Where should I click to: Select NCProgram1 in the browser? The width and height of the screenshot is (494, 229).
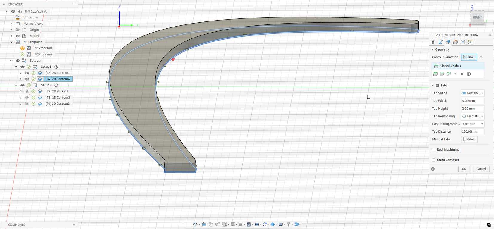(x=43, y=48)
